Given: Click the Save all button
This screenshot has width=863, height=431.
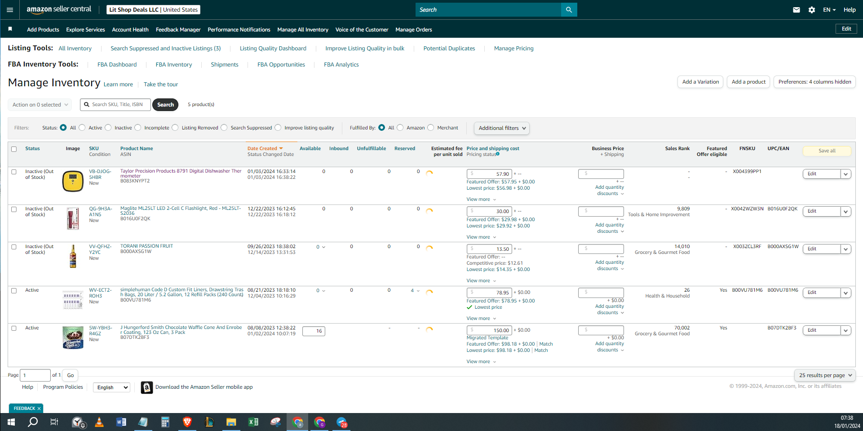Looking at the screenshot, I should tap(827, 151).
